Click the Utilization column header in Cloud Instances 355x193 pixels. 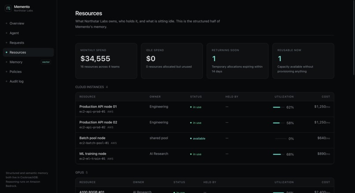[x=284, y=97]
